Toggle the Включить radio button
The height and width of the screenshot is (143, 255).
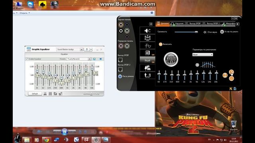(x=161, y=44)
